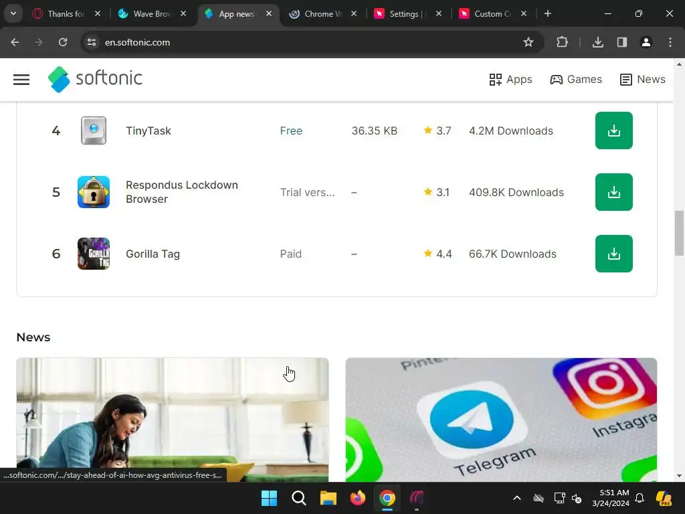685x514 pixels.
Task: Download TinyTask with its green button
Action: coord(614,131)
